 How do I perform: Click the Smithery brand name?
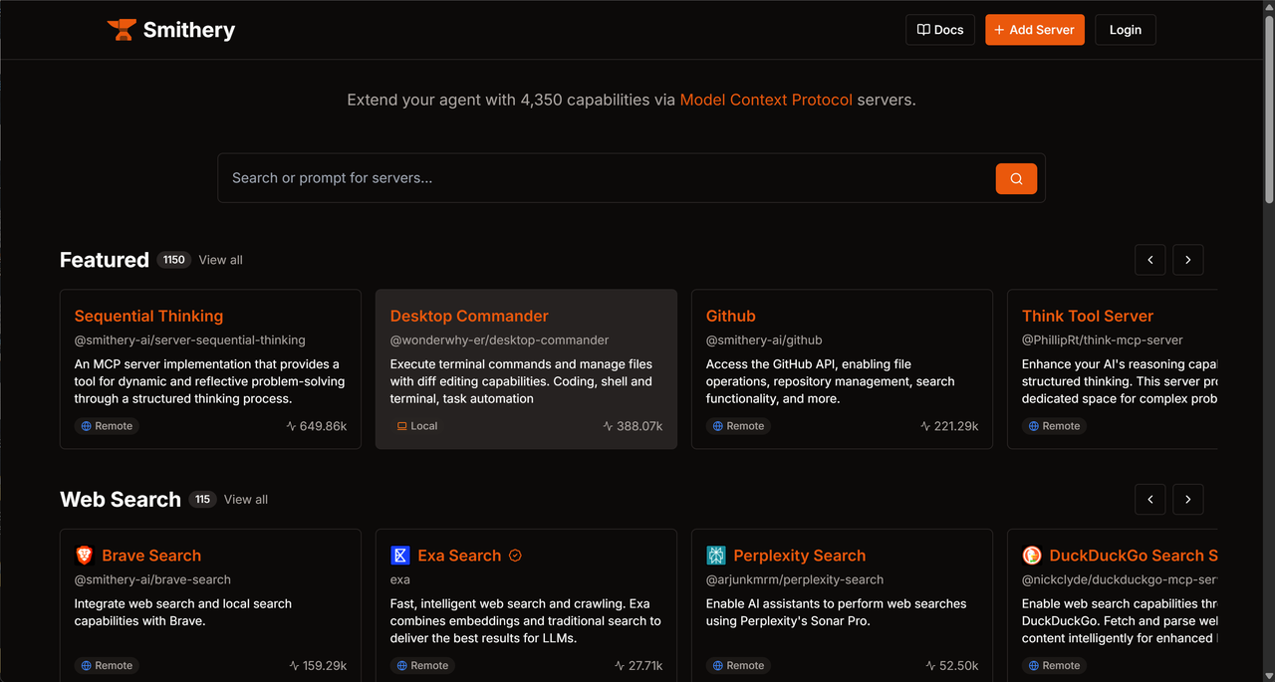[189, 30]
